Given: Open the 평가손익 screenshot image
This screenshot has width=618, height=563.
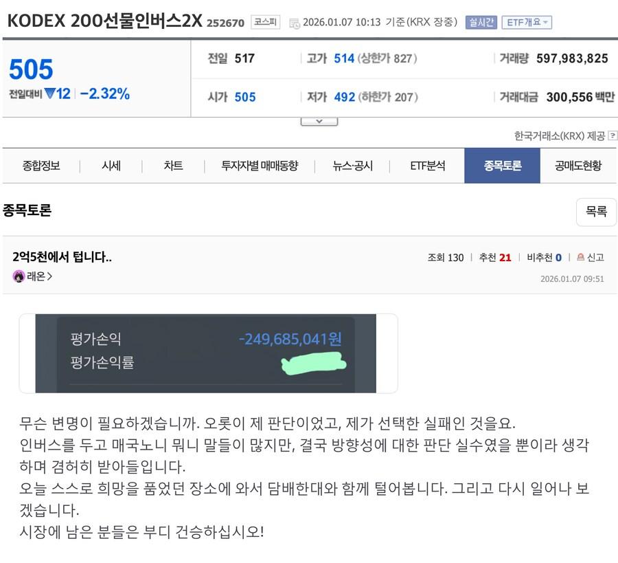Looking at the screenshot, I should point(206,353).
